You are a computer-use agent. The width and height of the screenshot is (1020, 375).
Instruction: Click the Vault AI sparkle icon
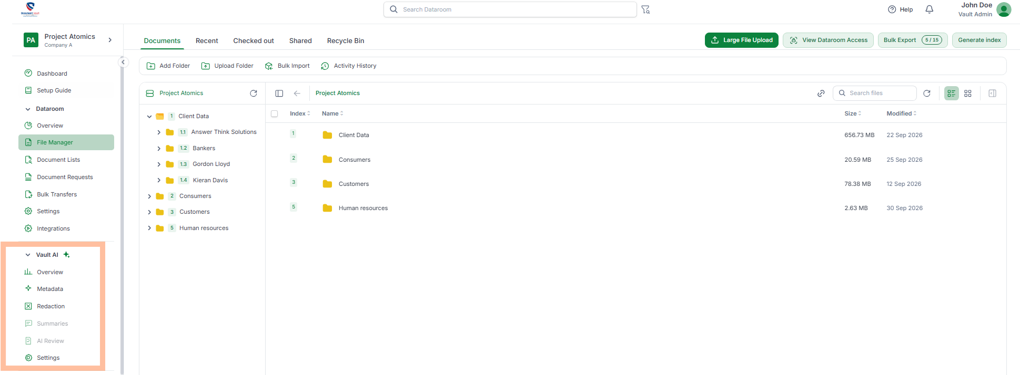click(67, 255)
